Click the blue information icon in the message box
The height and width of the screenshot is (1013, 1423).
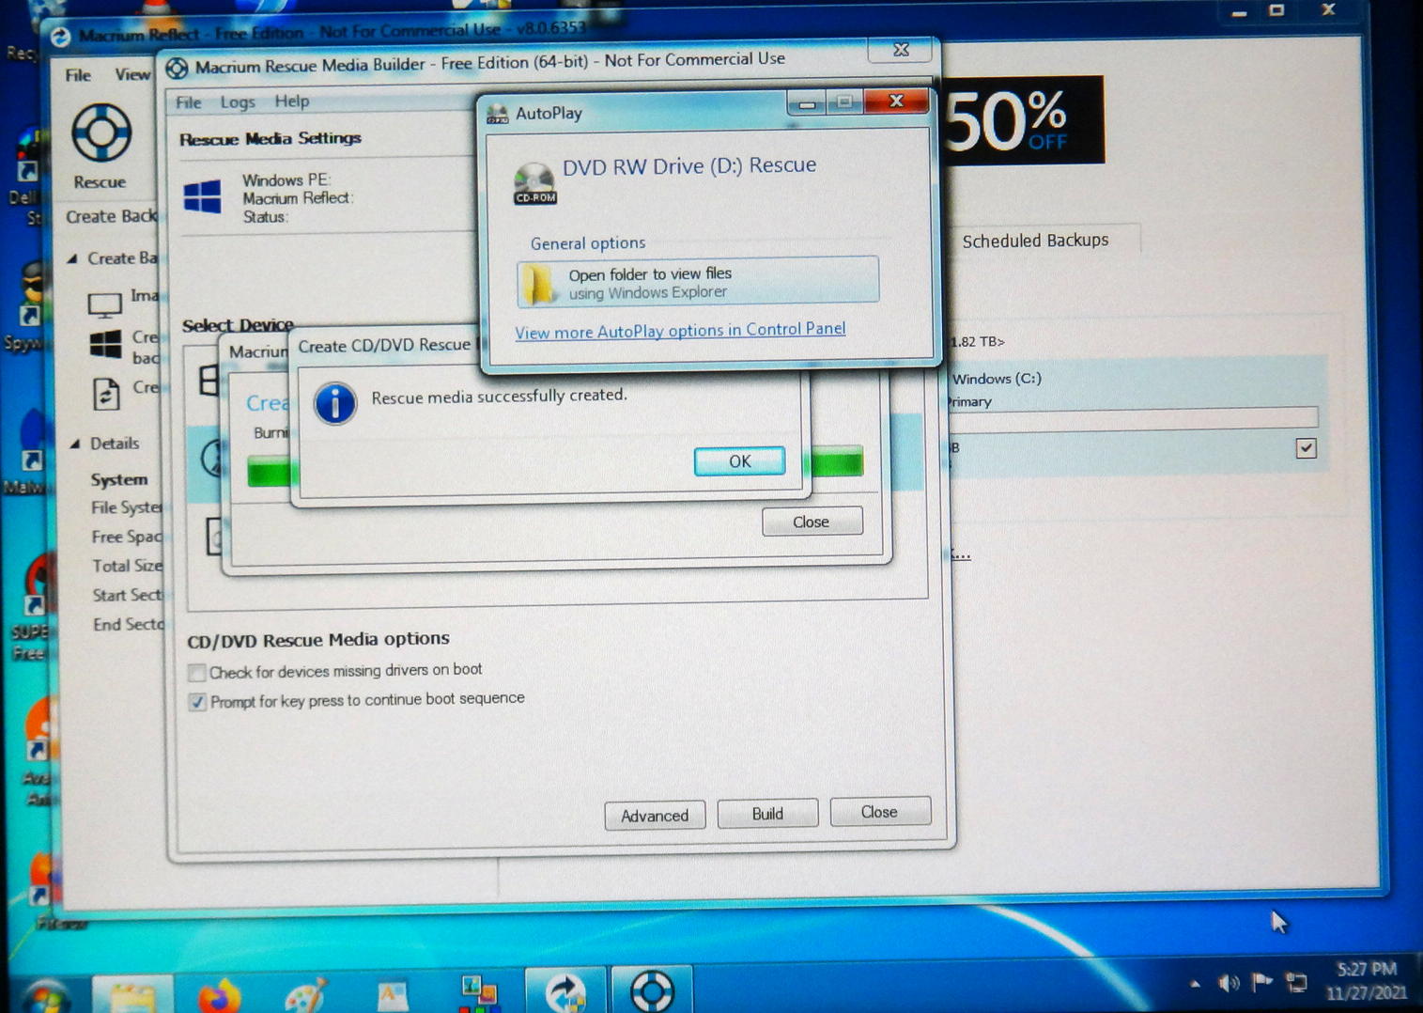point(335,404)
